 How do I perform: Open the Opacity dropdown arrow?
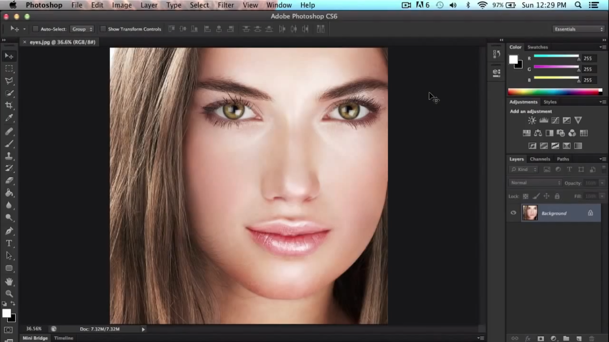602,183
